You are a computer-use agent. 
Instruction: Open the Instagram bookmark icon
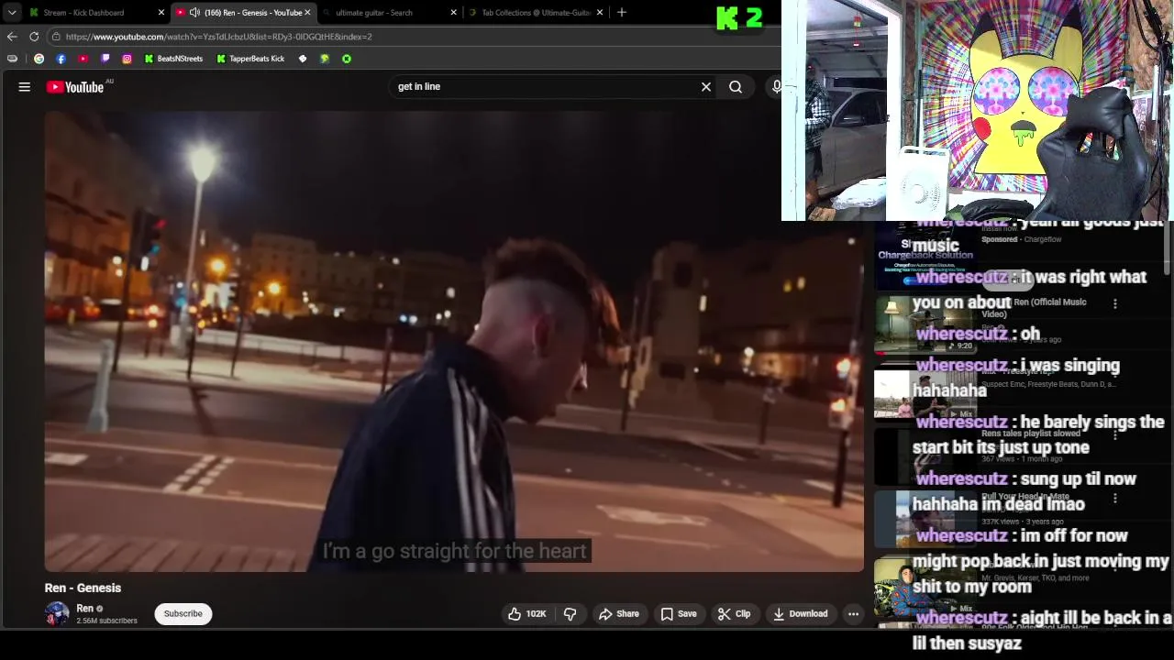pyautogui.click(x=127, y=59)
